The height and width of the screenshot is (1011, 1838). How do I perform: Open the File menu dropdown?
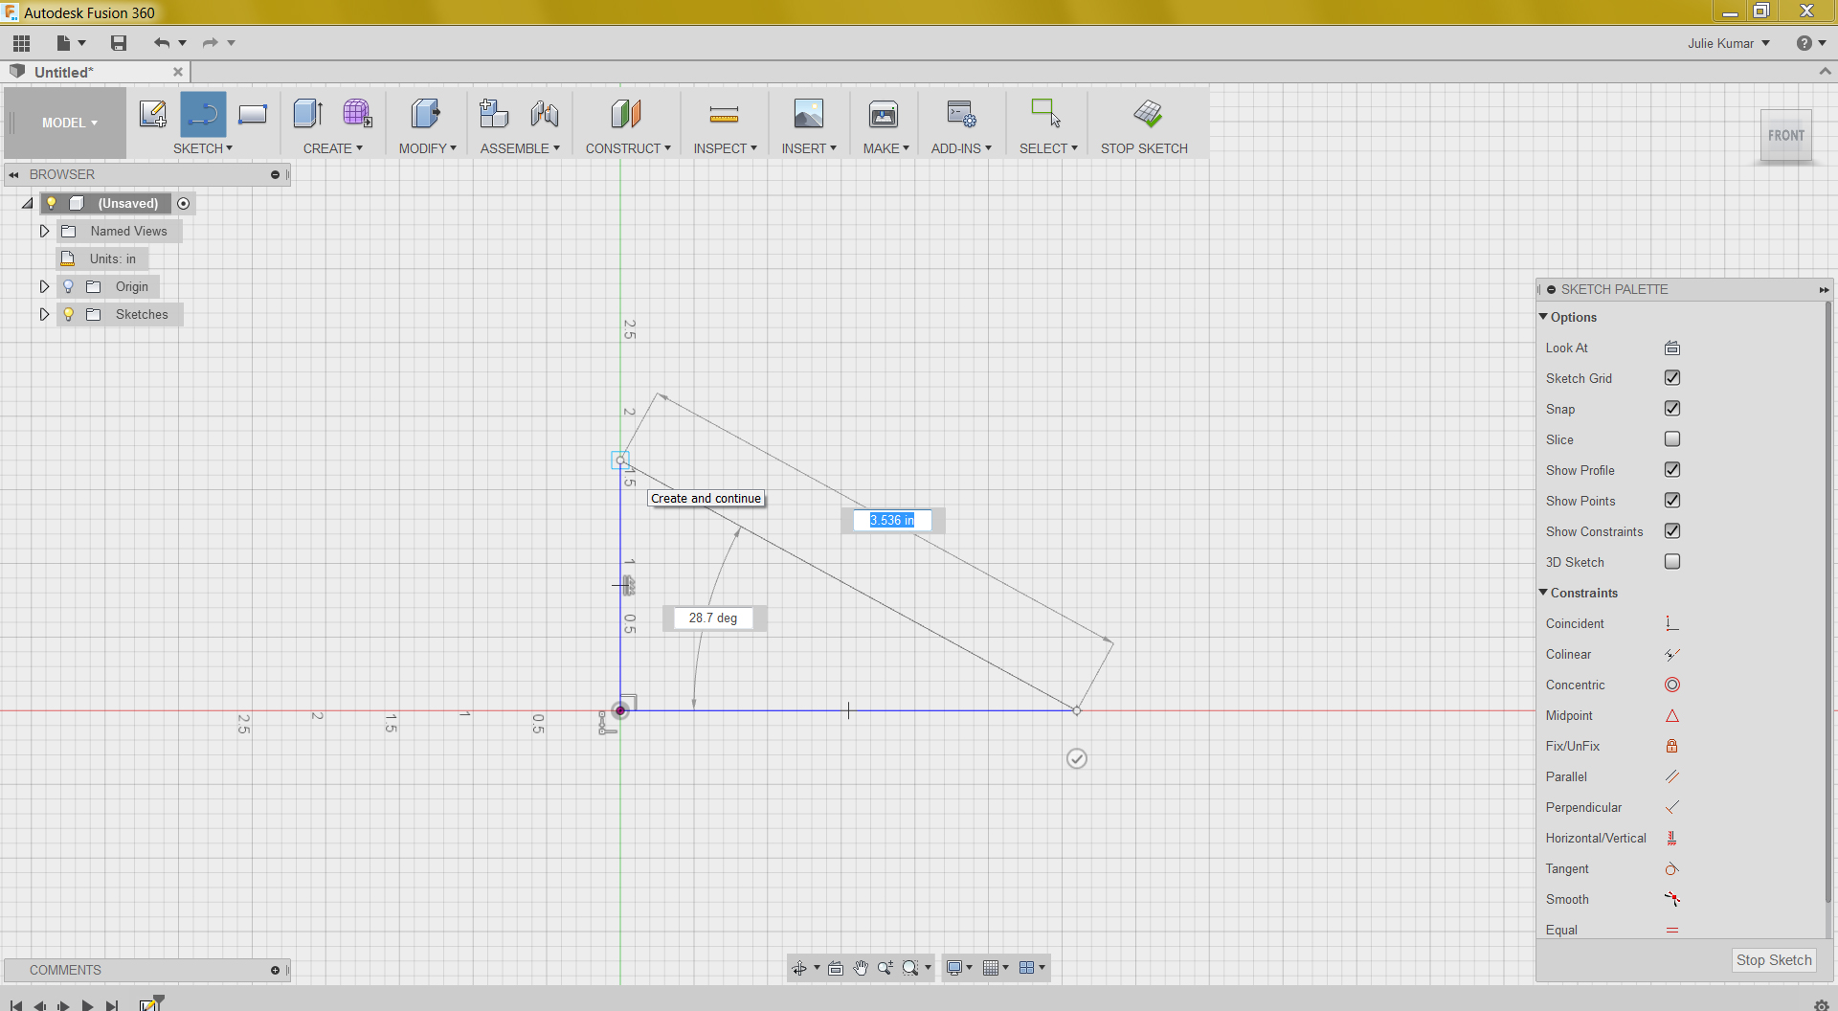point(71,43)
